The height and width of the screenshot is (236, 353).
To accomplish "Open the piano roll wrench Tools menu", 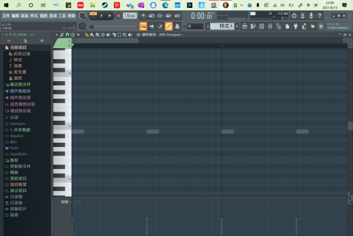I will pyautogui.click(x=62, y=35).
